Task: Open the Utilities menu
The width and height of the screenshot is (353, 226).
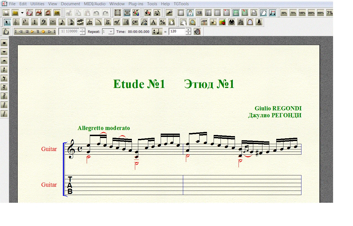Action: pyautogui.click(x=37, y=4)
